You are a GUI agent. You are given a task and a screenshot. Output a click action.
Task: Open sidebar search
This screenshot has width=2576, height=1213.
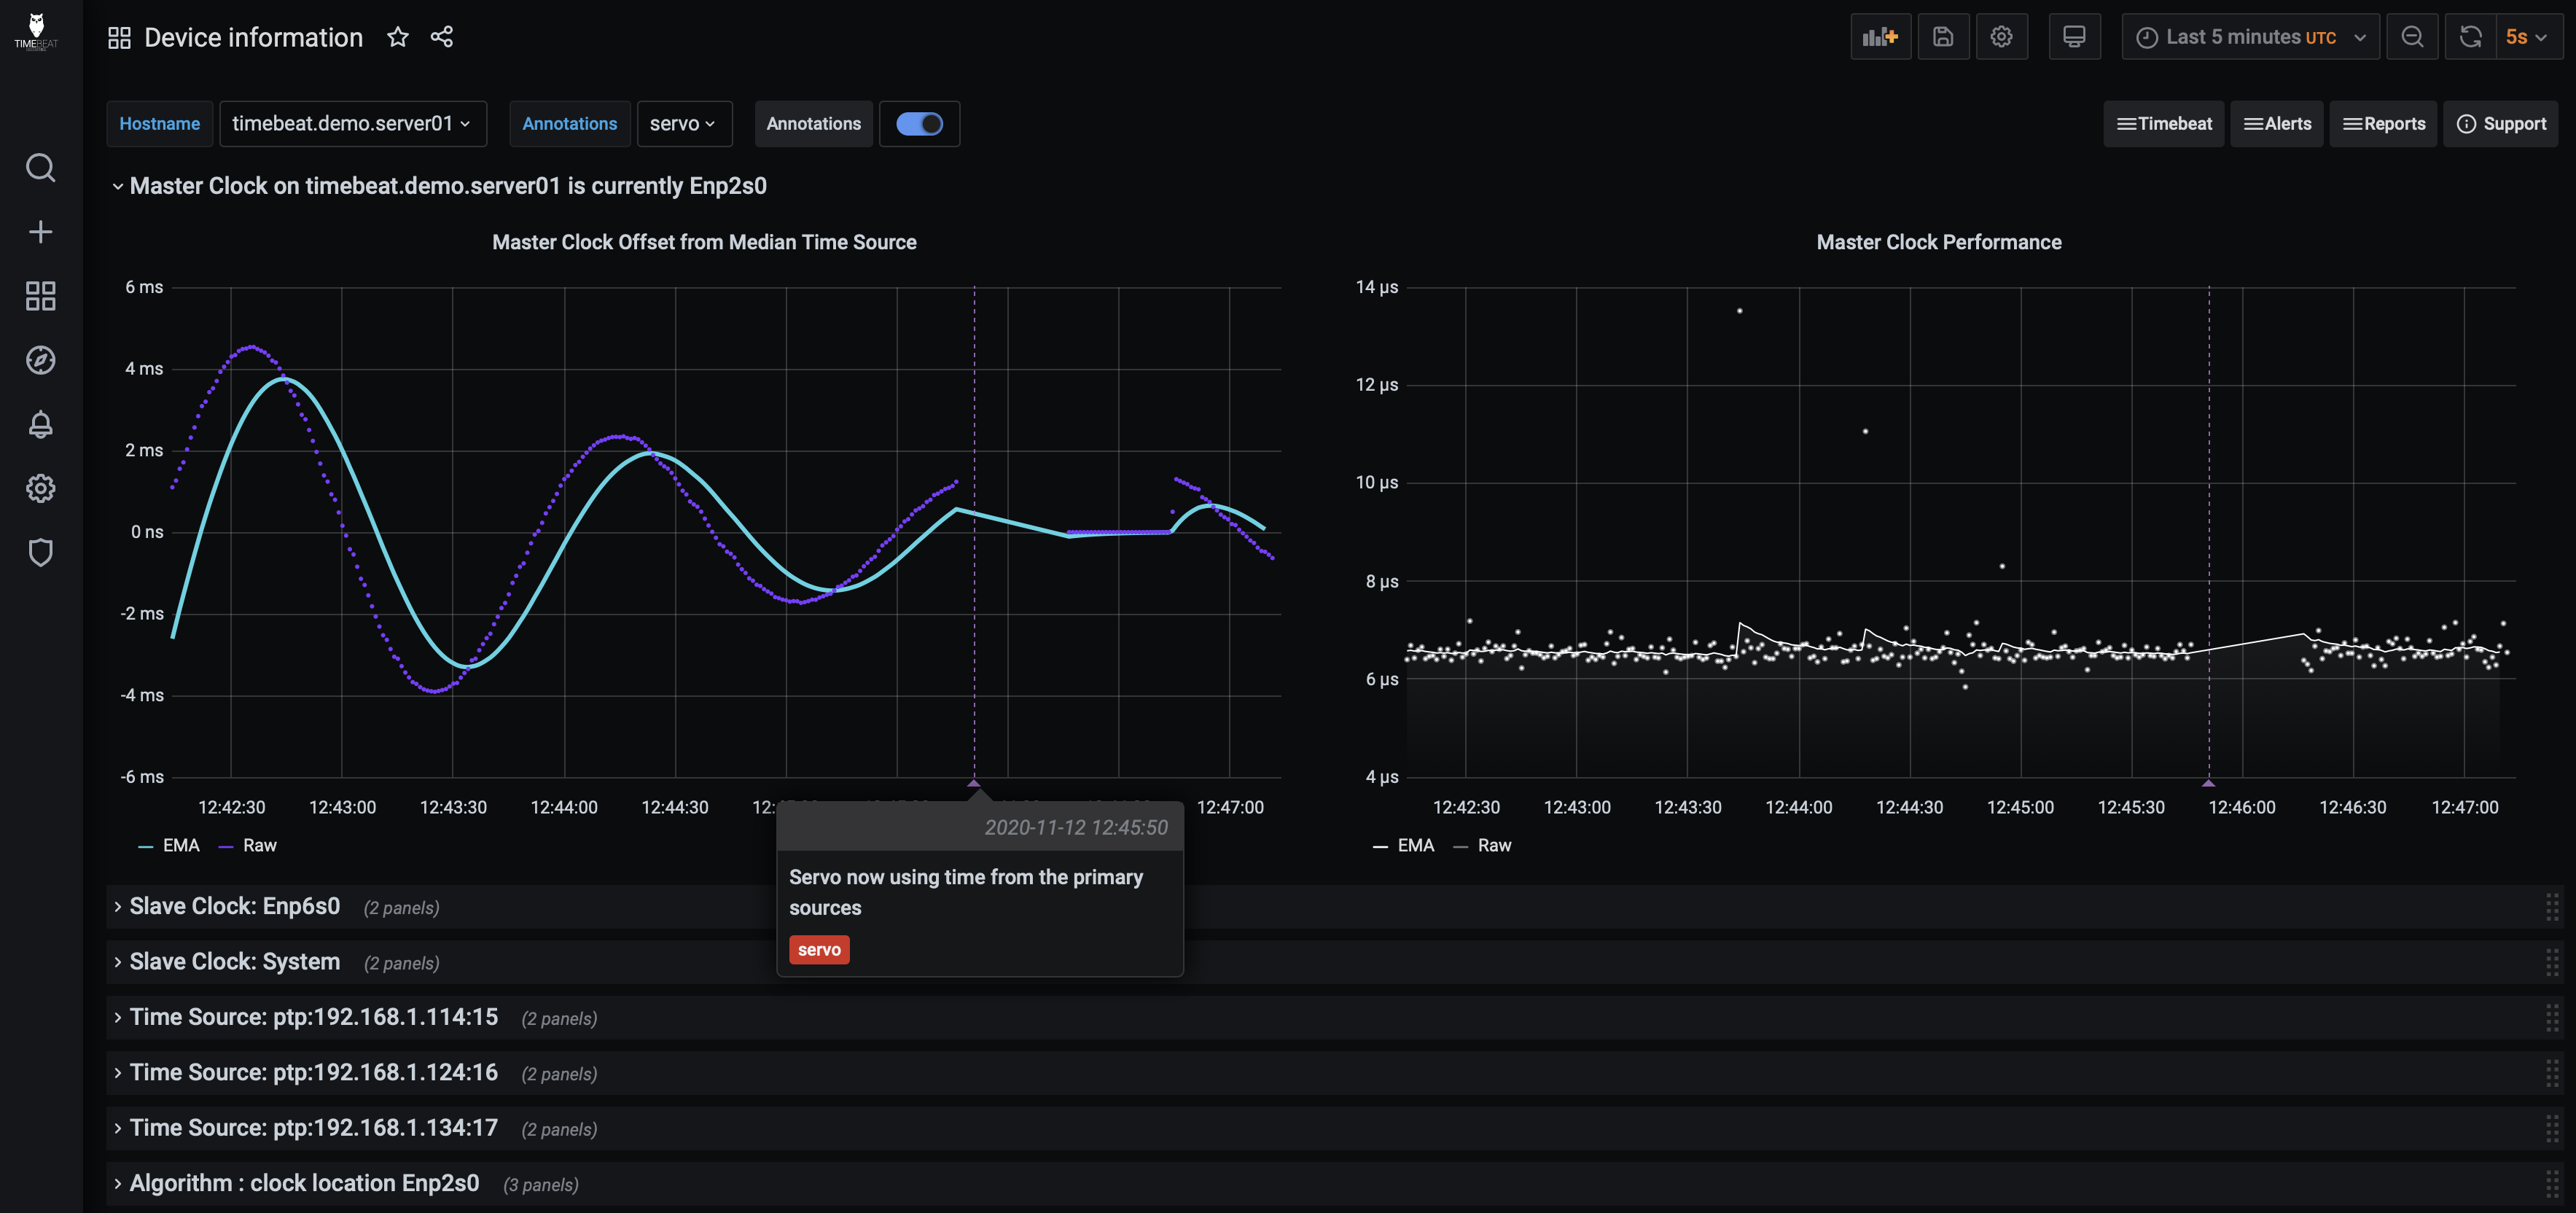pos(40,167)
